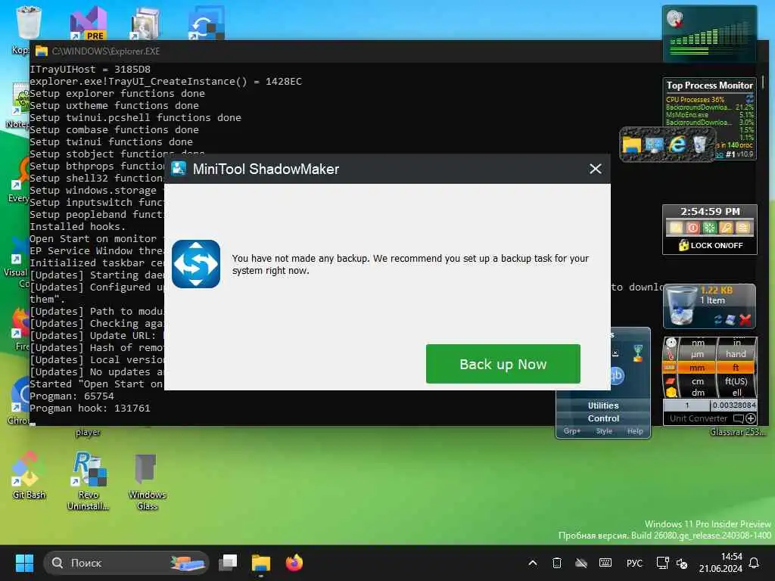Screen dimensions: 775x581
Task: Click the muted volume tray icon
Action: click(x=682, y=563)
